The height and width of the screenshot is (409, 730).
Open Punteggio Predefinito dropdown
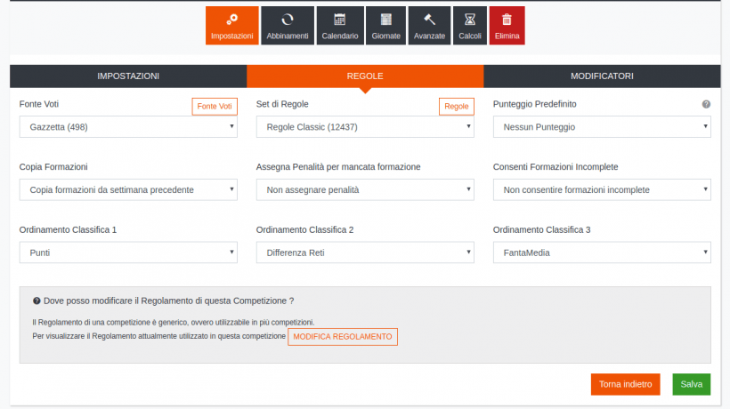[602, 127]
